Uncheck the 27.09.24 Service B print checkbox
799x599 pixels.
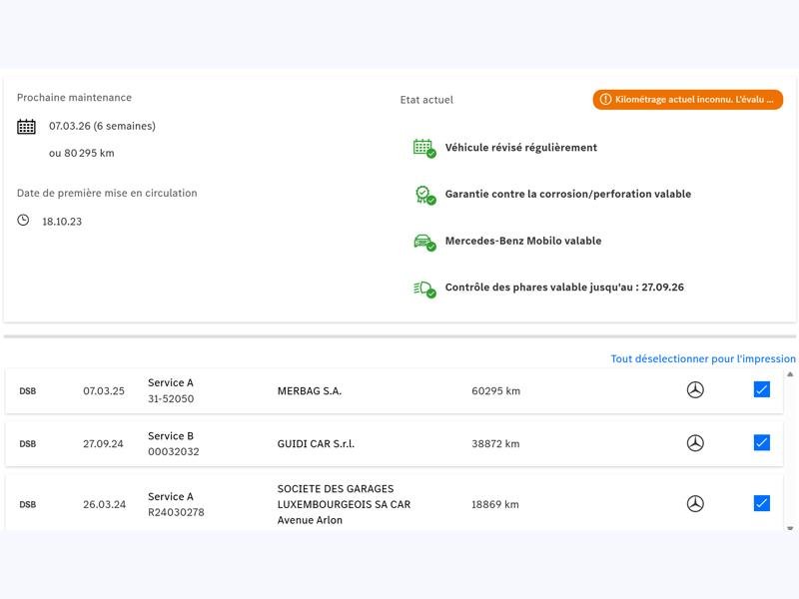[762, 443]
